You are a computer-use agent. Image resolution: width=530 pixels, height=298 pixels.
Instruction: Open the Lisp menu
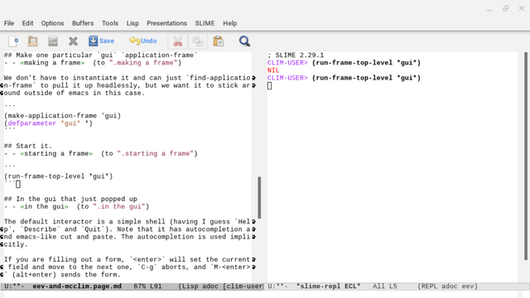(132, 23)
